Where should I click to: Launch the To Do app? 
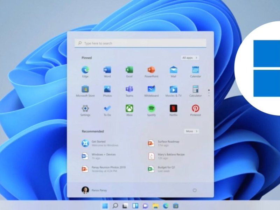[107, 110]
